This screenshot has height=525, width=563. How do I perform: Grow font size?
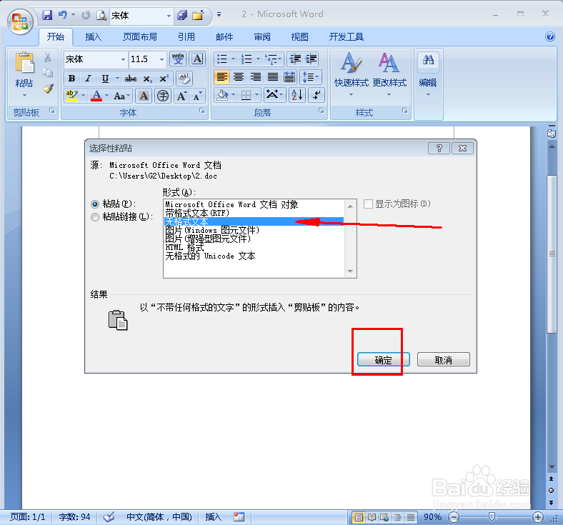[181, 96]
